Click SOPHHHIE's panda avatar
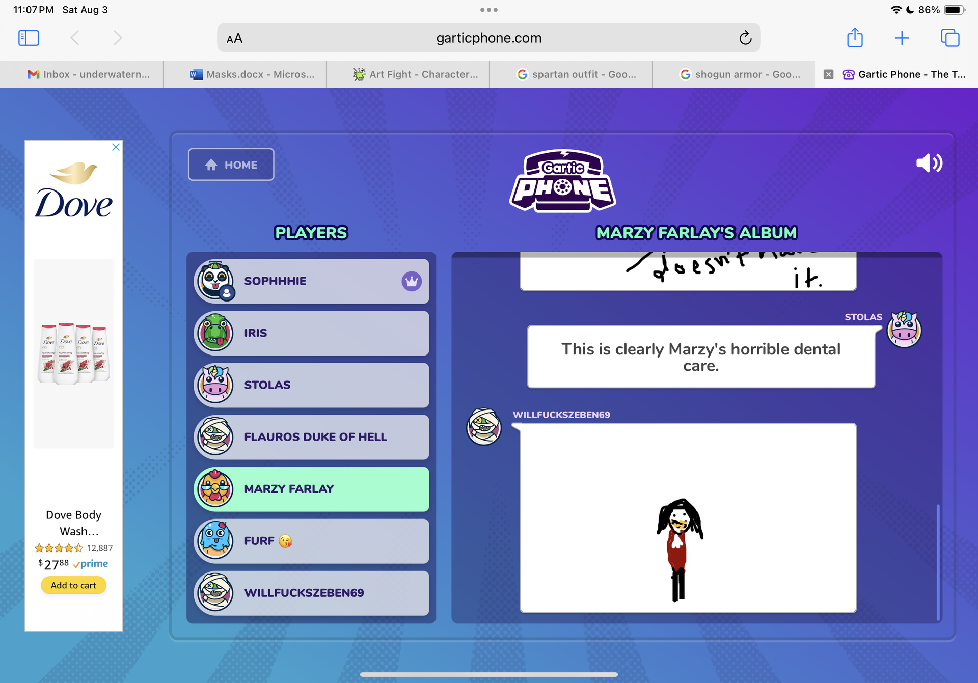The width and height of the screenshot is (978, 683). [x=215, y=280]
